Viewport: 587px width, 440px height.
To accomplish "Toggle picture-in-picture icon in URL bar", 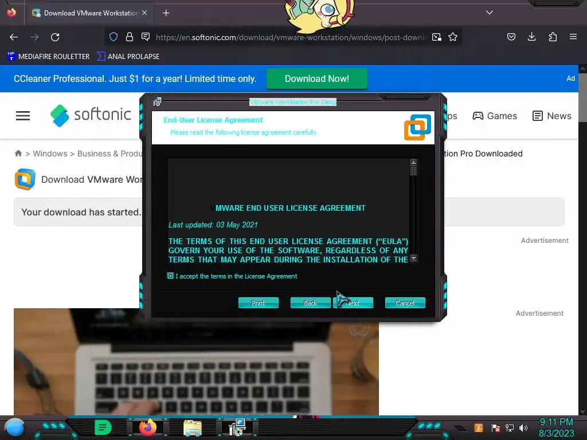I will [436, 37].
